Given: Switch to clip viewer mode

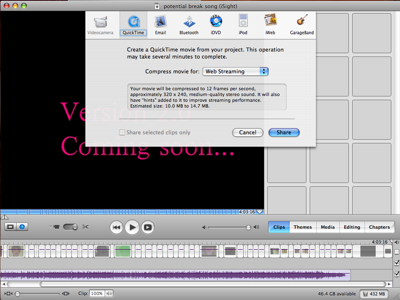Looking at the screenshot, I should pos(10,227).
